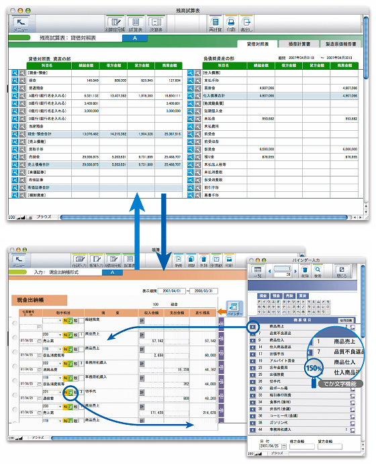Select radio button of 売上高 57,142 row
The height and width of the screenshot is (465, 376).
pos(15,338)
